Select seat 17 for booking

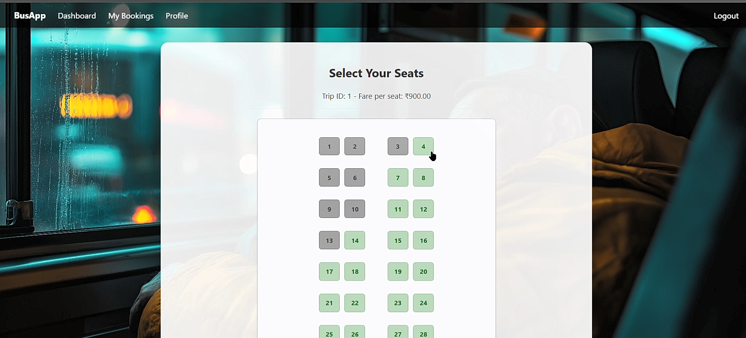329,271
